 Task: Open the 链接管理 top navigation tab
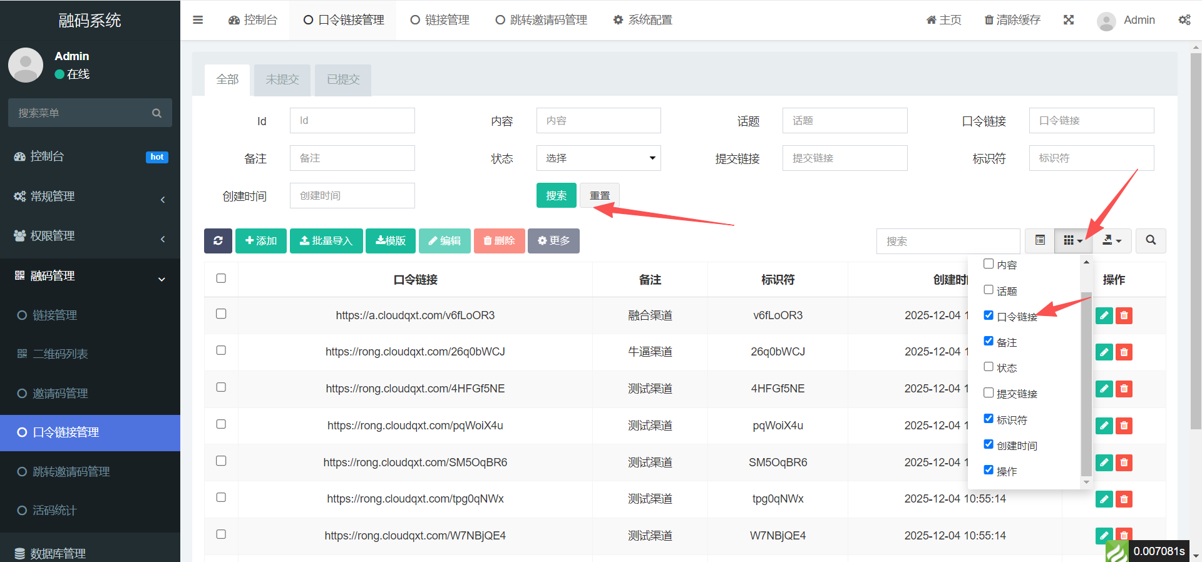(440, 20)
